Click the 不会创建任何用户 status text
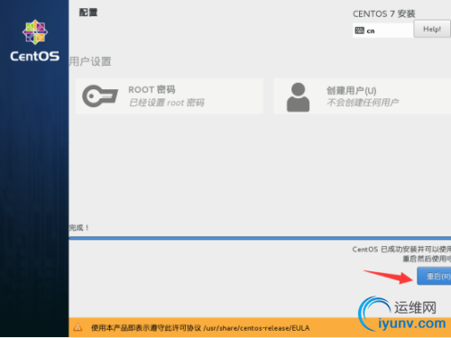 [363, 103]
